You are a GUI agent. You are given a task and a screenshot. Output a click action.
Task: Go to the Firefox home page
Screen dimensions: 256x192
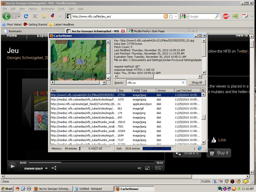click(44, 16)
